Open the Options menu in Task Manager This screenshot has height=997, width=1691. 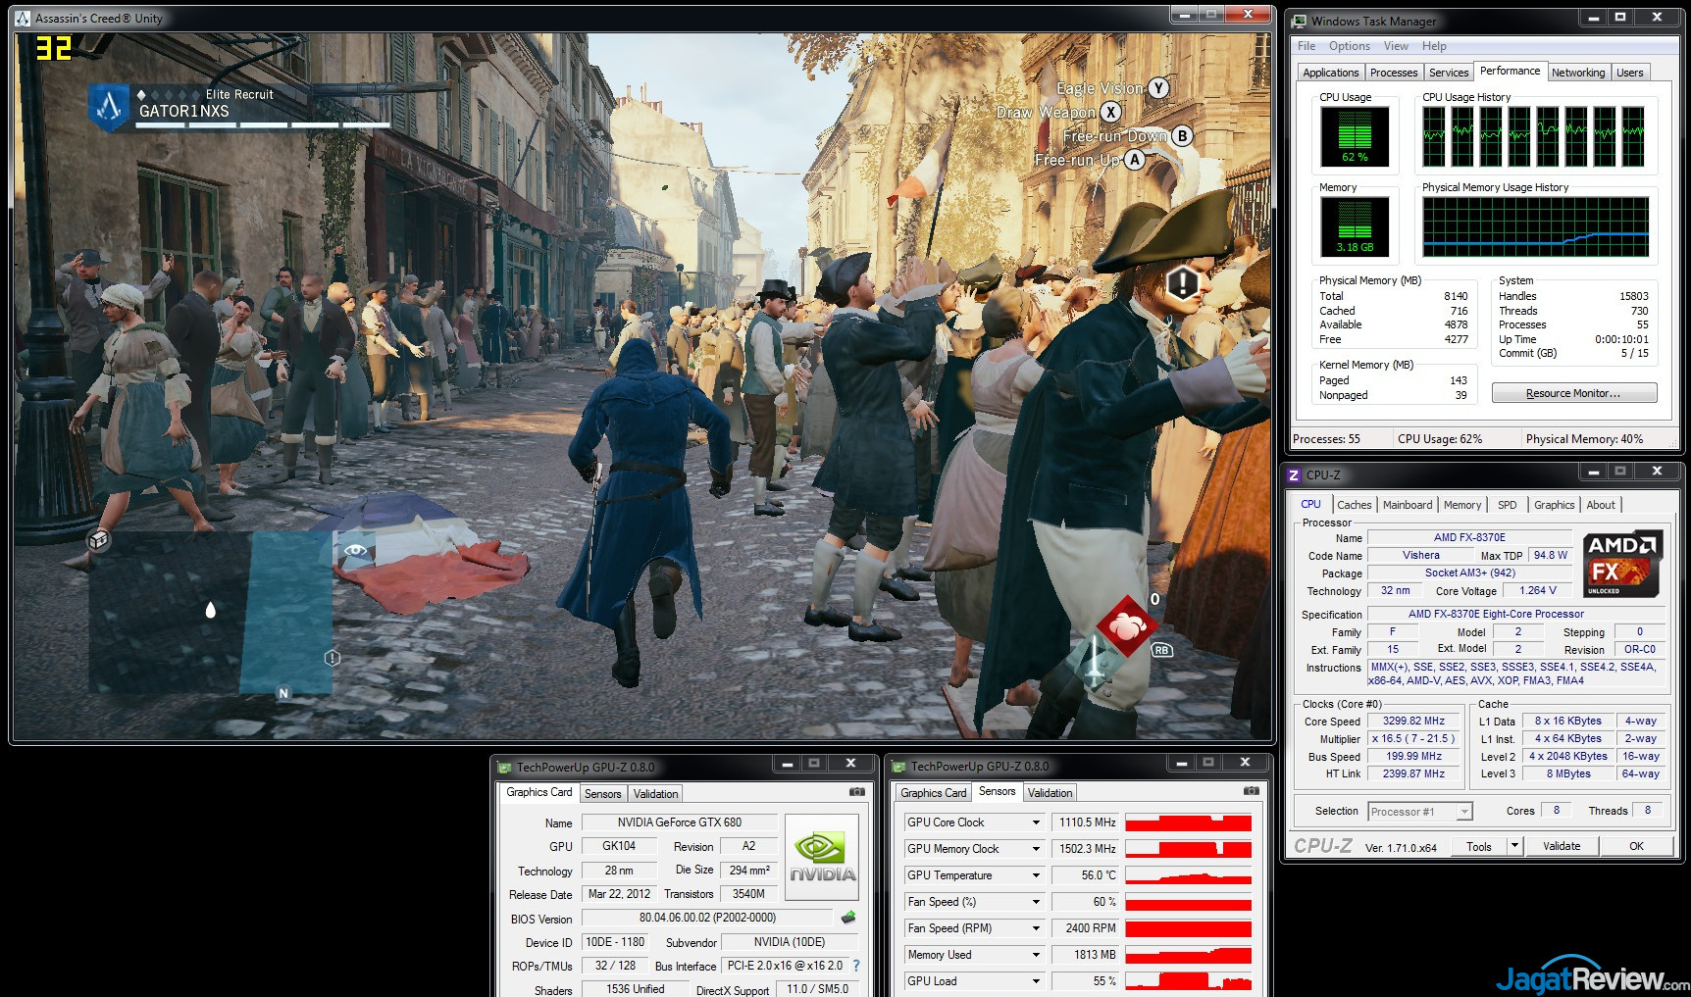pyautogui.click(x=1349, y=46)
